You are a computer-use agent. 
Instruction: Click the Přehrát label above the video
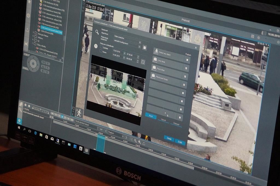tap(186, 21)
